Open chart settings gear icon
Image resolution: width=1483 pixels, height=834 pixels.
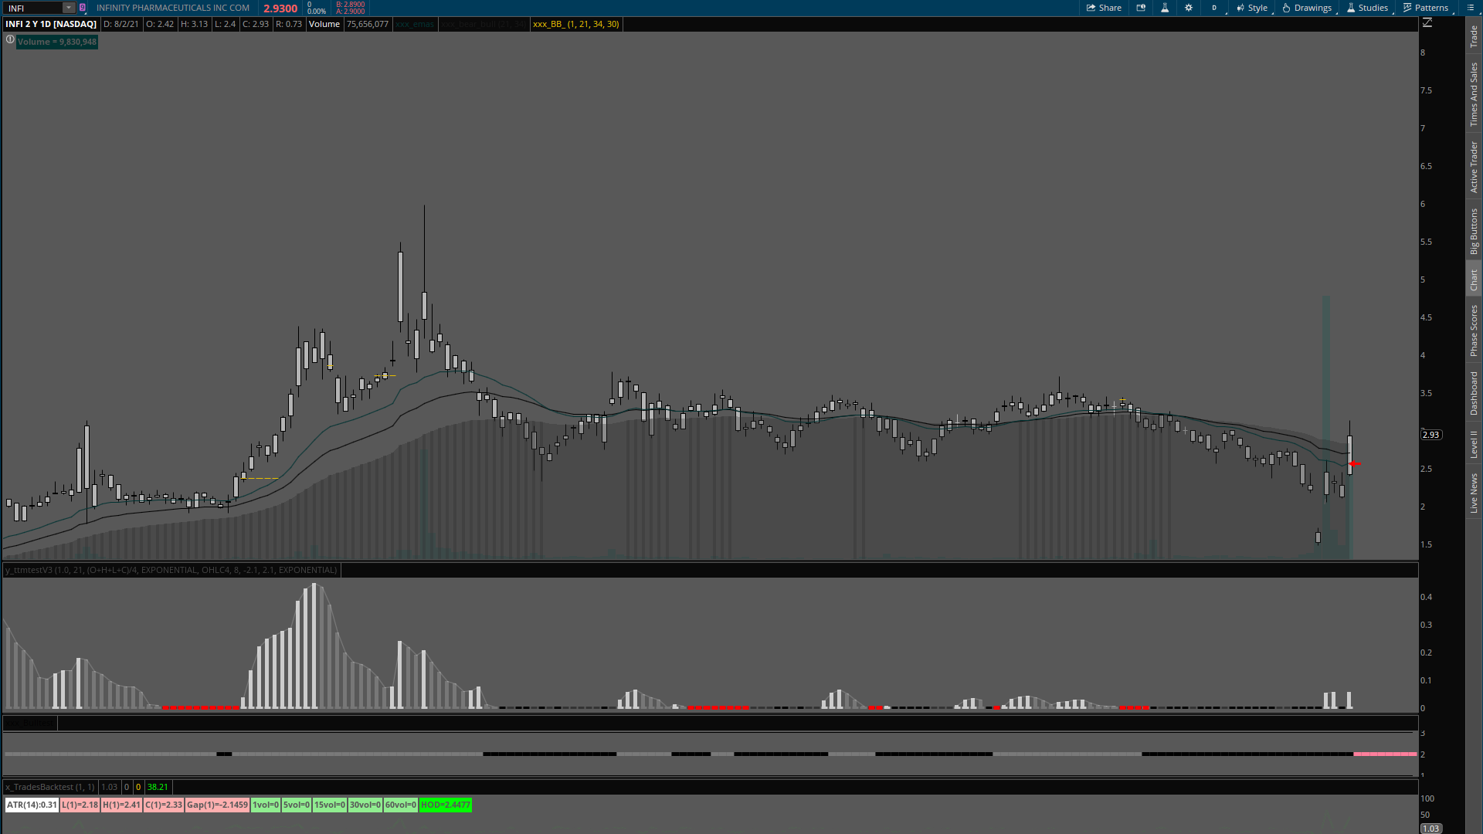tap(1189, 8)
